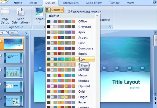Choose the Grayscale color scheme

click(70, 27)
